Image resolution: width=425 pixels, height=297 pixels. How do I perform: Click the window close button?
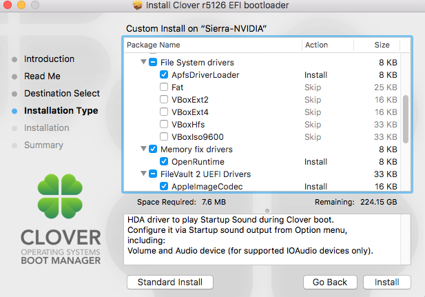click(x=8, y=5)
